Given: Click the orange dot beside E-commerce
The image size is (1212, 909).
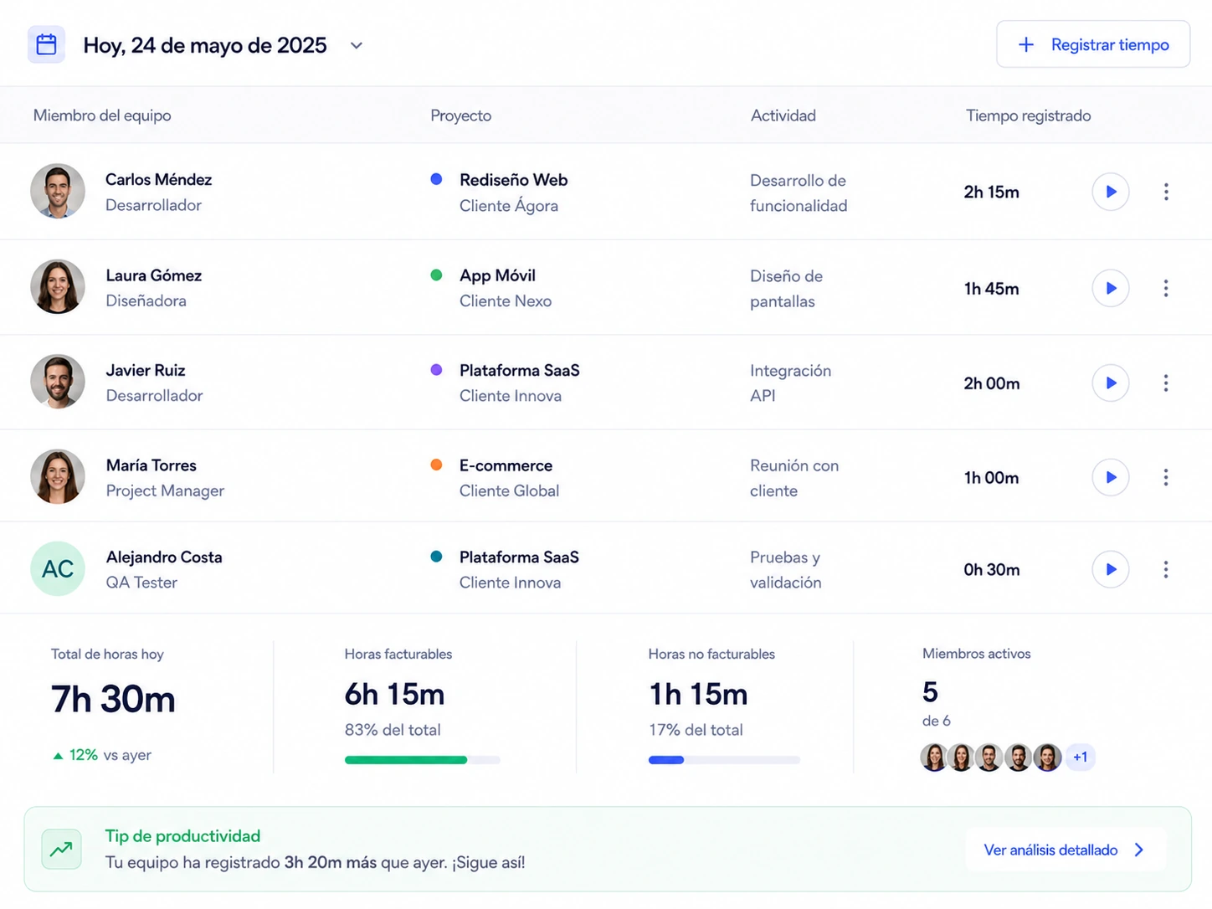Looking at the screenshot, I should (x=436, y=465).
